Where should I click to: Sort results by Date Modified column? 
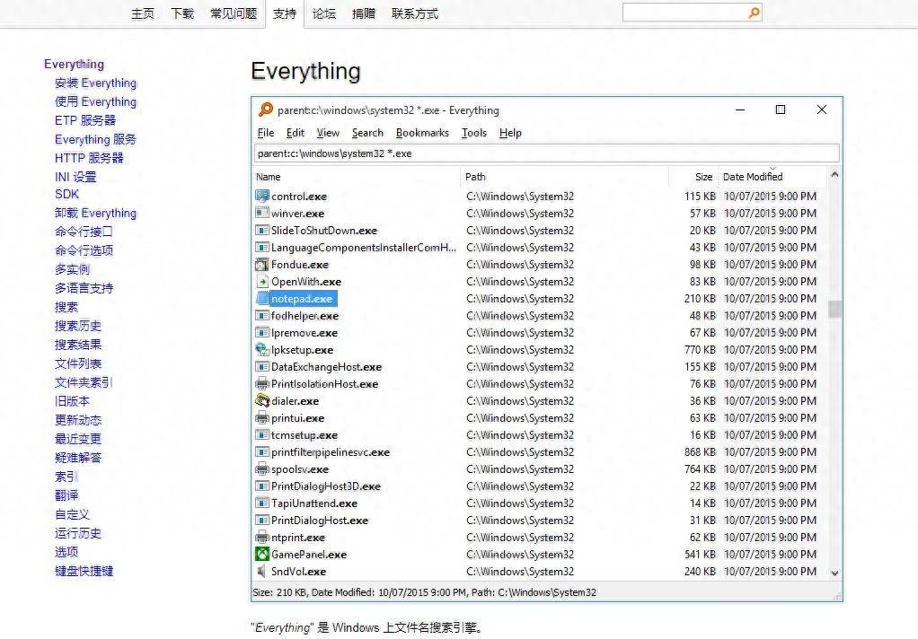[x=753, y=177]
